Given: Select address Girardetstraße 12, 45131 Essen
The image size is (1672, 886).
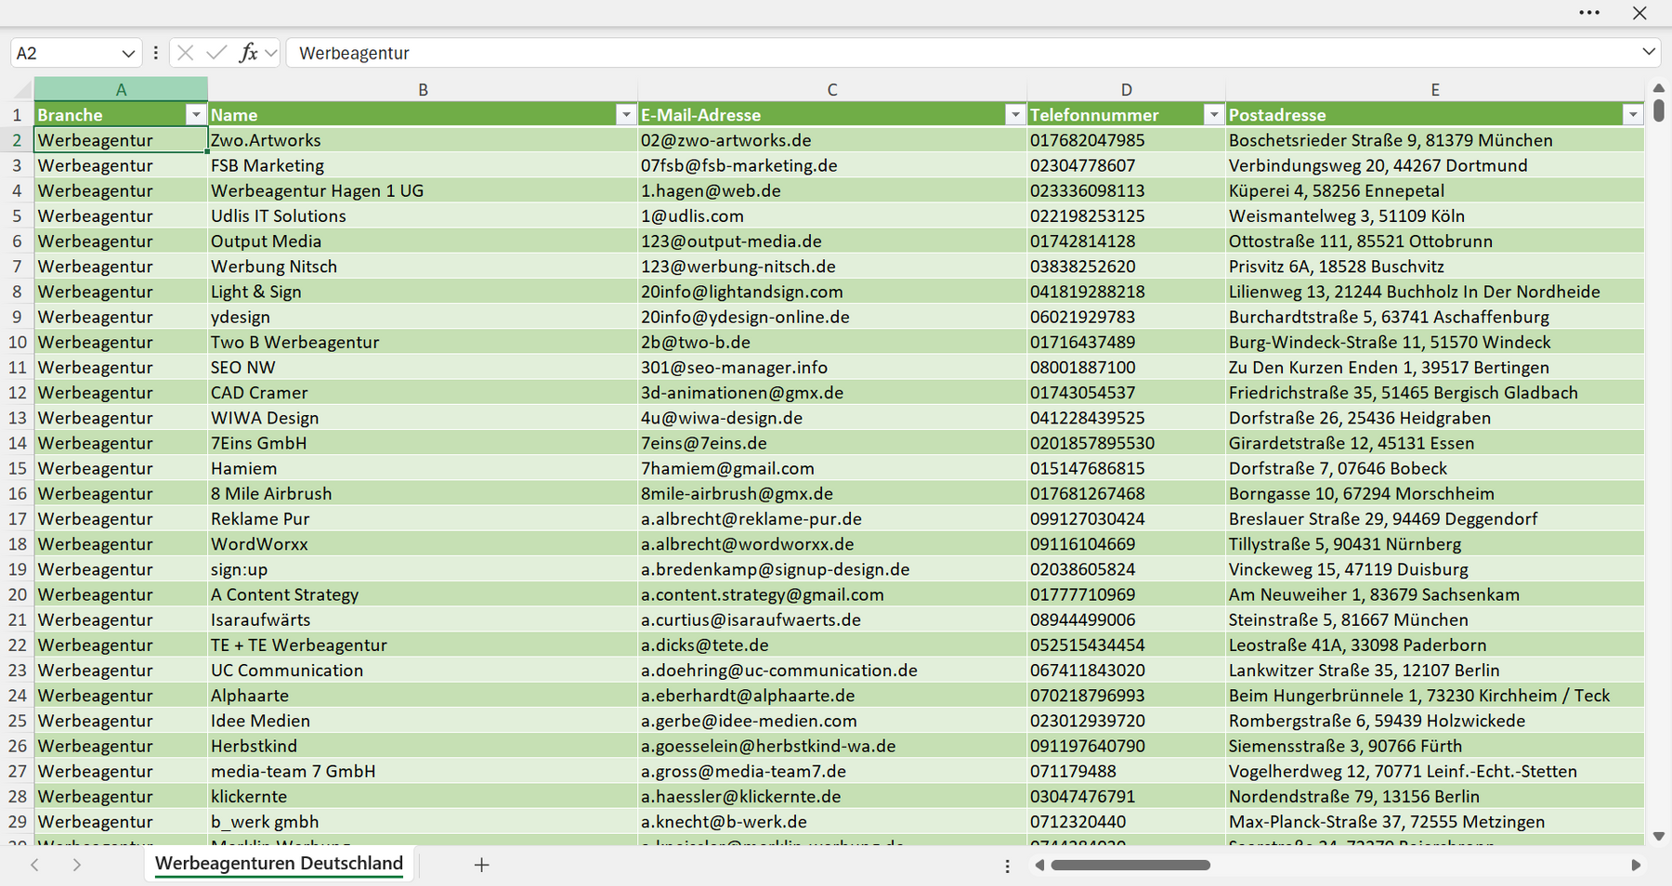Looking at the screenshot, I should point(1435,443).
